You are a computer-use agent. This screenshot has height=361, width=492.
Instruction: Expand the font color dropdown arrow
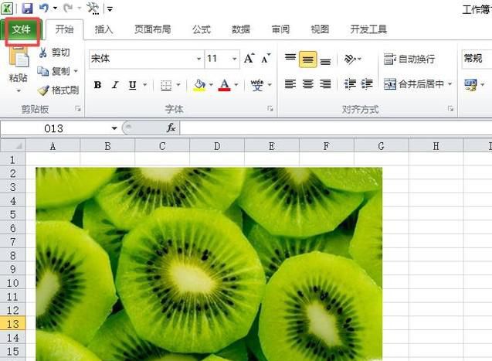point(236,85)
